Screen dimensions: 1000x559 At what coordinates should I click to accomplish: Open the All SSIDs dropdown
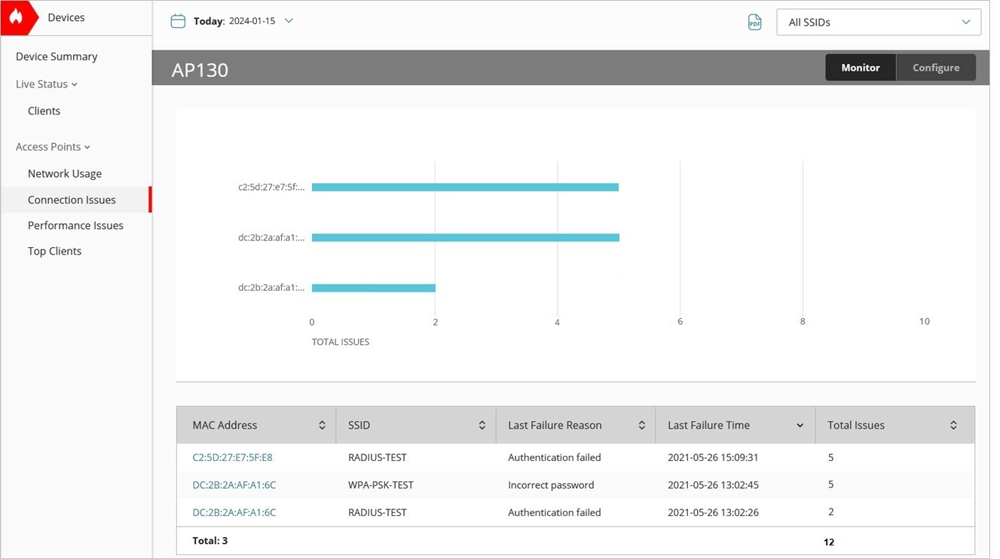878,22
